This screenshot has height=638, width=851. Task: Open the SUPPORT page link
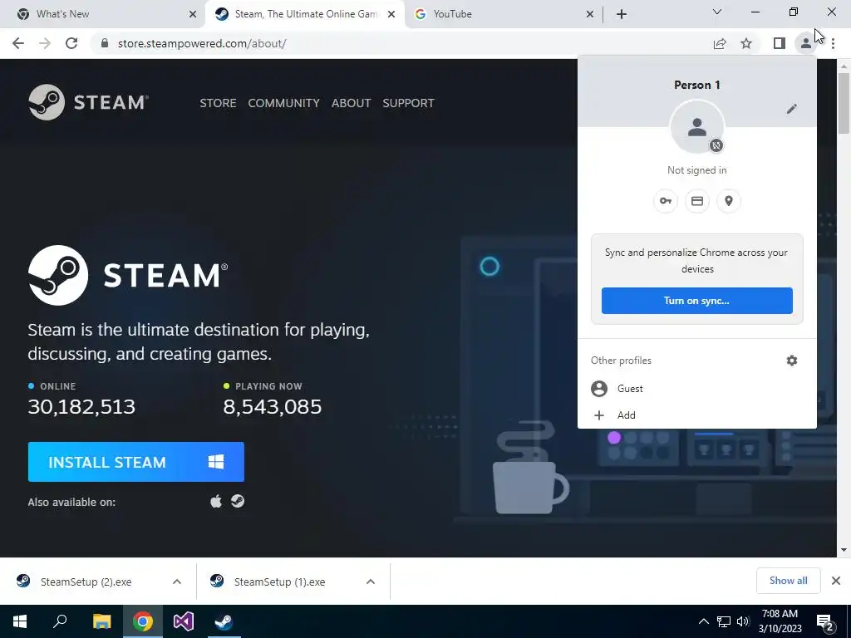[408, 103]
